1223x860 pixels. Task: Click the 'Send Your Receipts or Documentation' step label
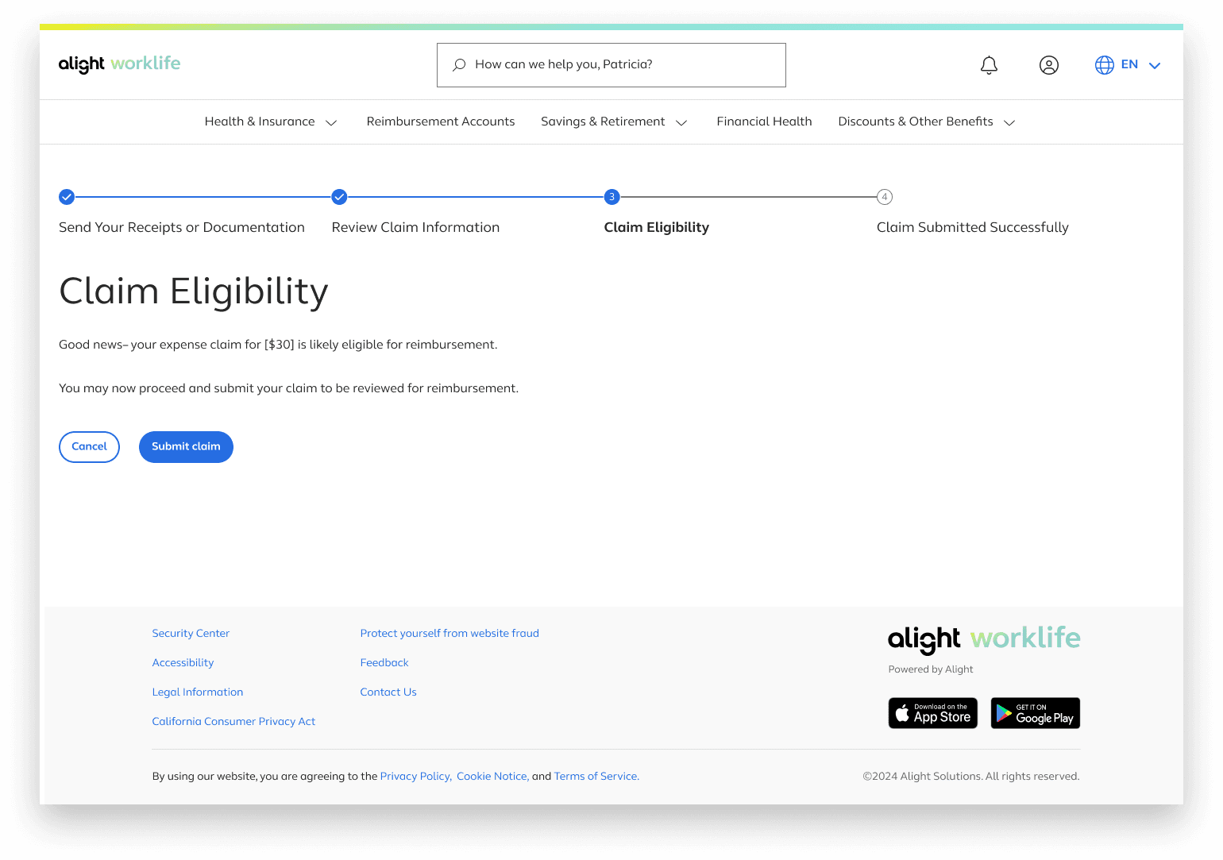pyautogui.click(x=182, y=228)
